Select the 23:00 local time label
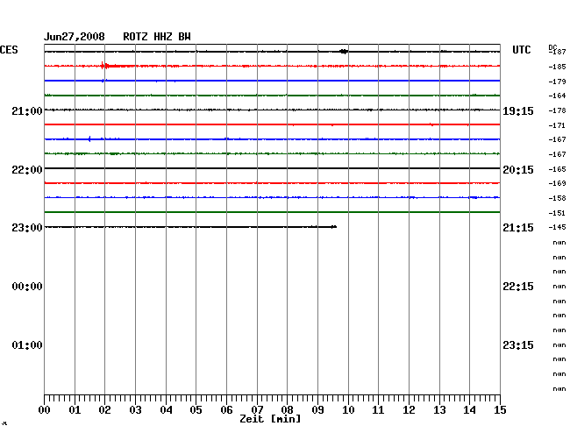 (27, 228)
